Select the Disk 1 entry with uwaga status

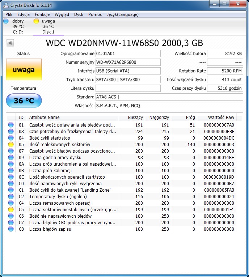48,26
